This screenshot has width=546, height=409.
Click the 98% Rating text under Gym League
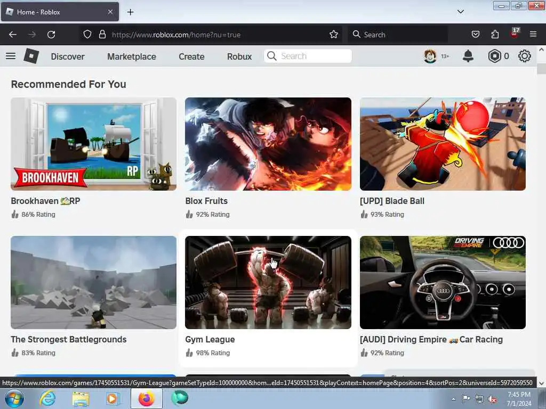(213, 353)
